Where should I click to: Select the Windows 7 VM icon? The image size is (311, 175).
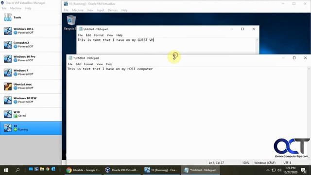8,72
